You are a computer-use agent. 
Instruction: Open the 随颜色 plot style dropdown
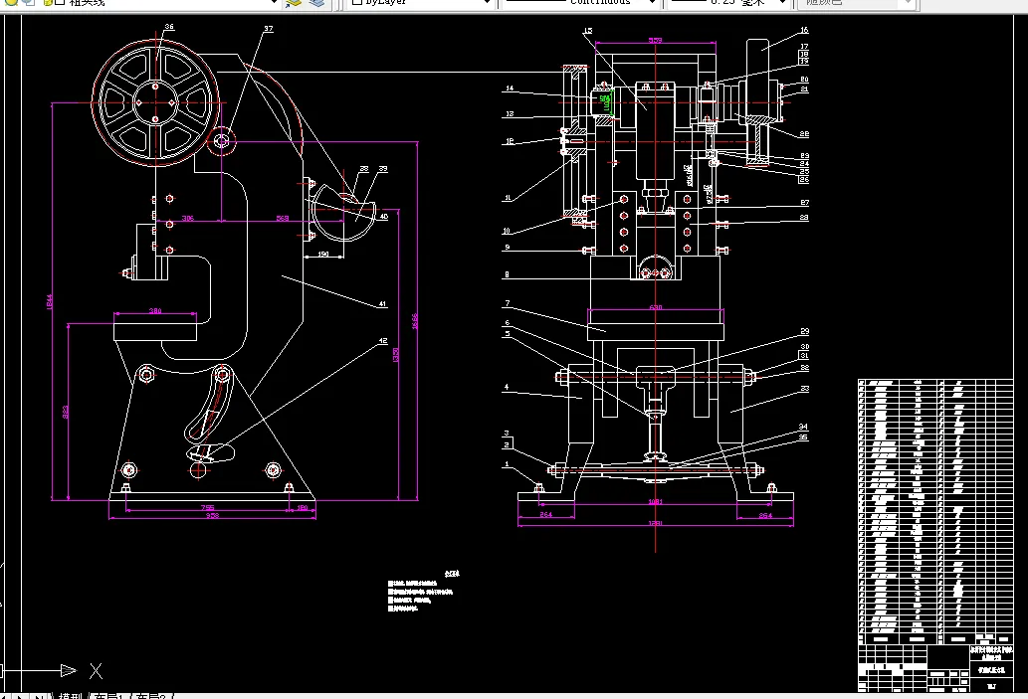pos(908,2)
